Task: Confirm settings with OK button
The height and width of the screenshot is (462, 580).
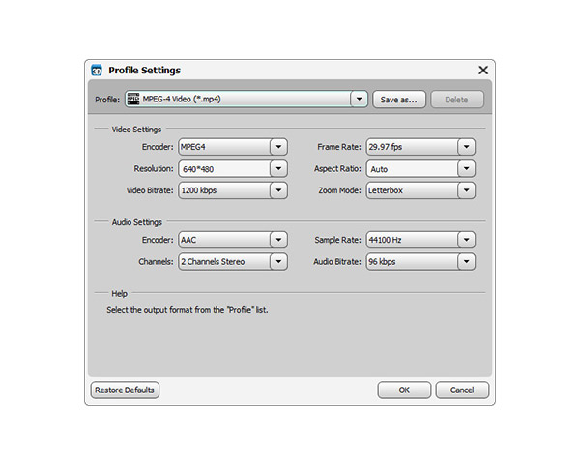Action: pos(404,390)
